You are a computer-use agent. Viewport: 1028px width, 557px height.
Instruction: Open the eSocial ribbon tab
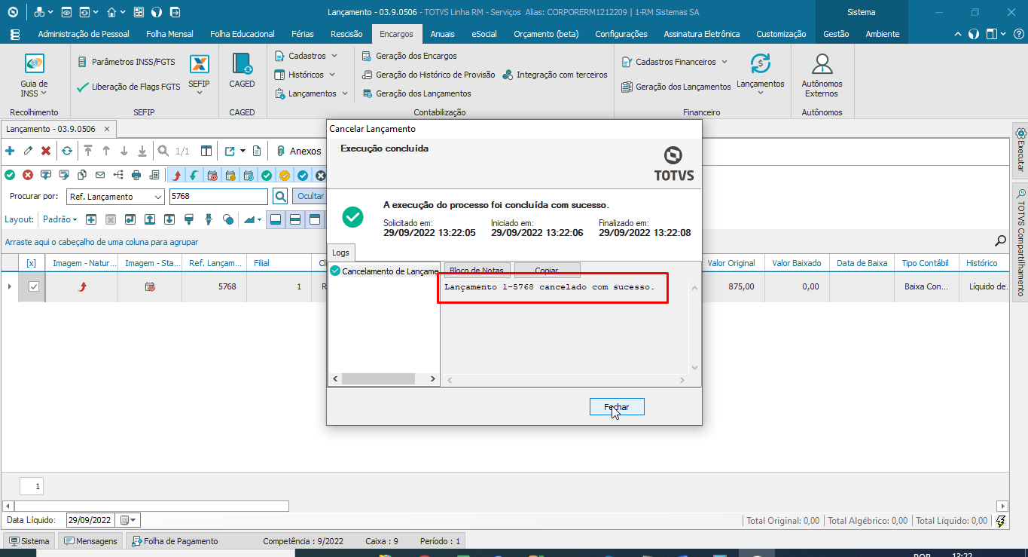tap(484, 34)
